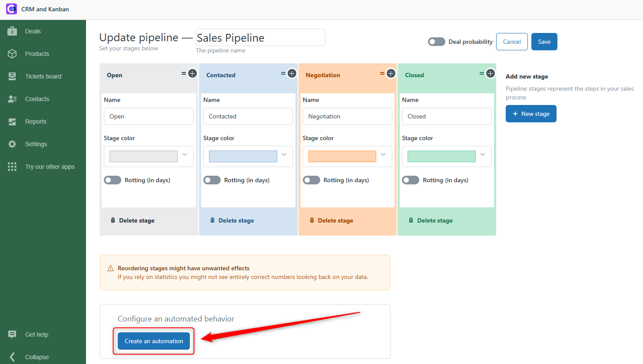Image resolution: width=643 pixels, height=364 pixels.
Task: Click the CRM and Kanban app logo
Action: coord(11,9)
